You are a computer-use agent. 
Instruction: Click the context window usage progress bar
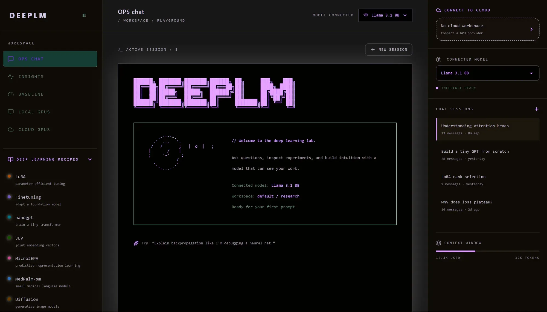tap(487, 251)
